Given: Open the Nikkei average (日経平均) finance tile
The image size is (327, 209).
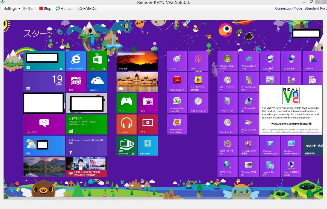Looking at the screenshot, I should [87, 124].
